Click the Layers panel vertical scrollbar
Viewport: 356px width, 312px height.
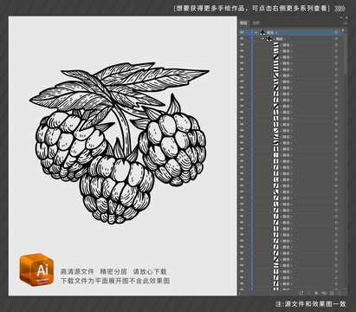click(346, 52)
